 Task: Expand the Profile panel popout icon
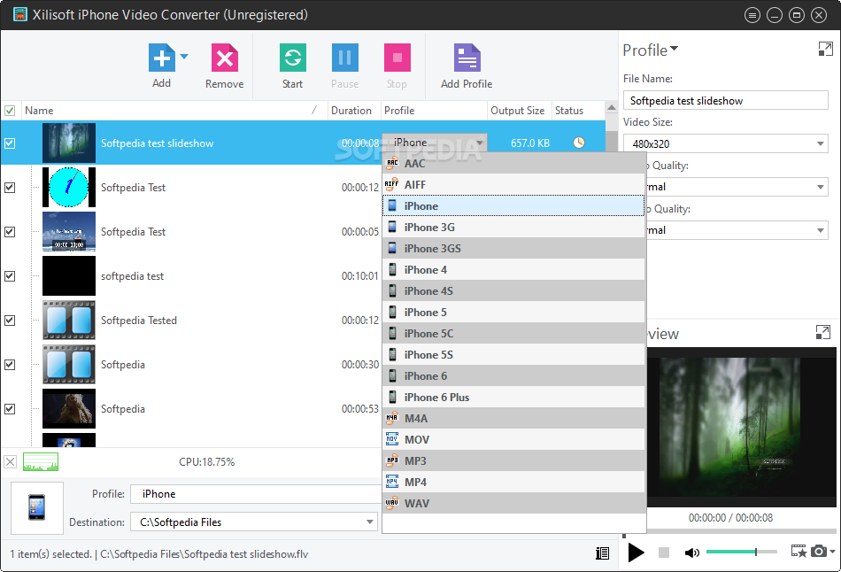[x=825, y=50]
